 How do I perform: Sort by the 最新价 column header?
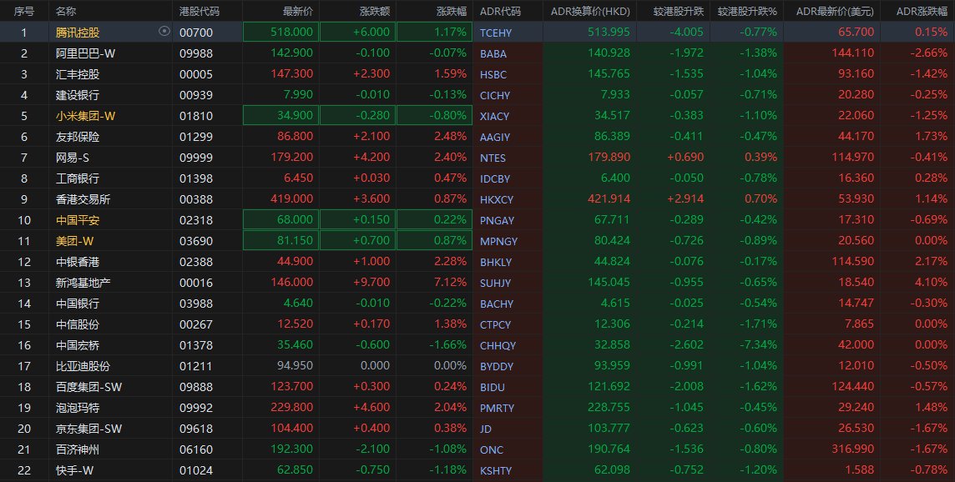click(298, 11)
